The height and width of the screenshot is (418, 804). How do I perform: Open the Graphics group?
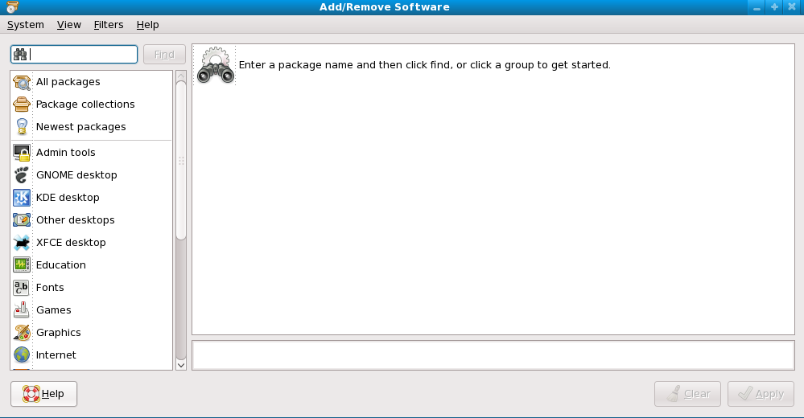coord(91,333)
